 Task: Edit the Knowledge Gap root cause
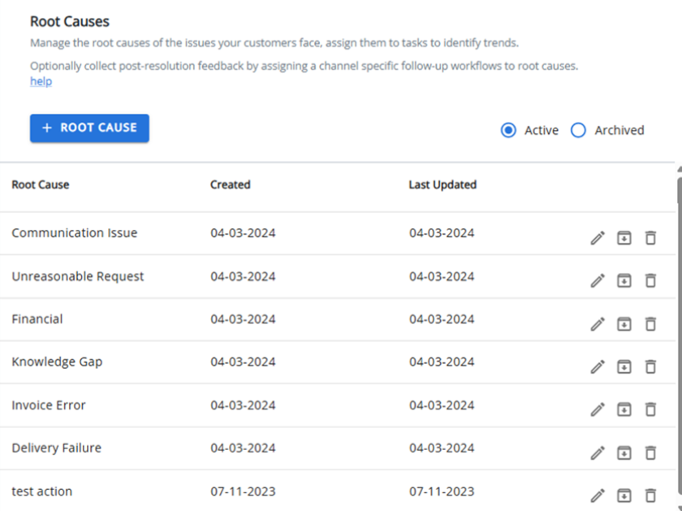[598, 367]
